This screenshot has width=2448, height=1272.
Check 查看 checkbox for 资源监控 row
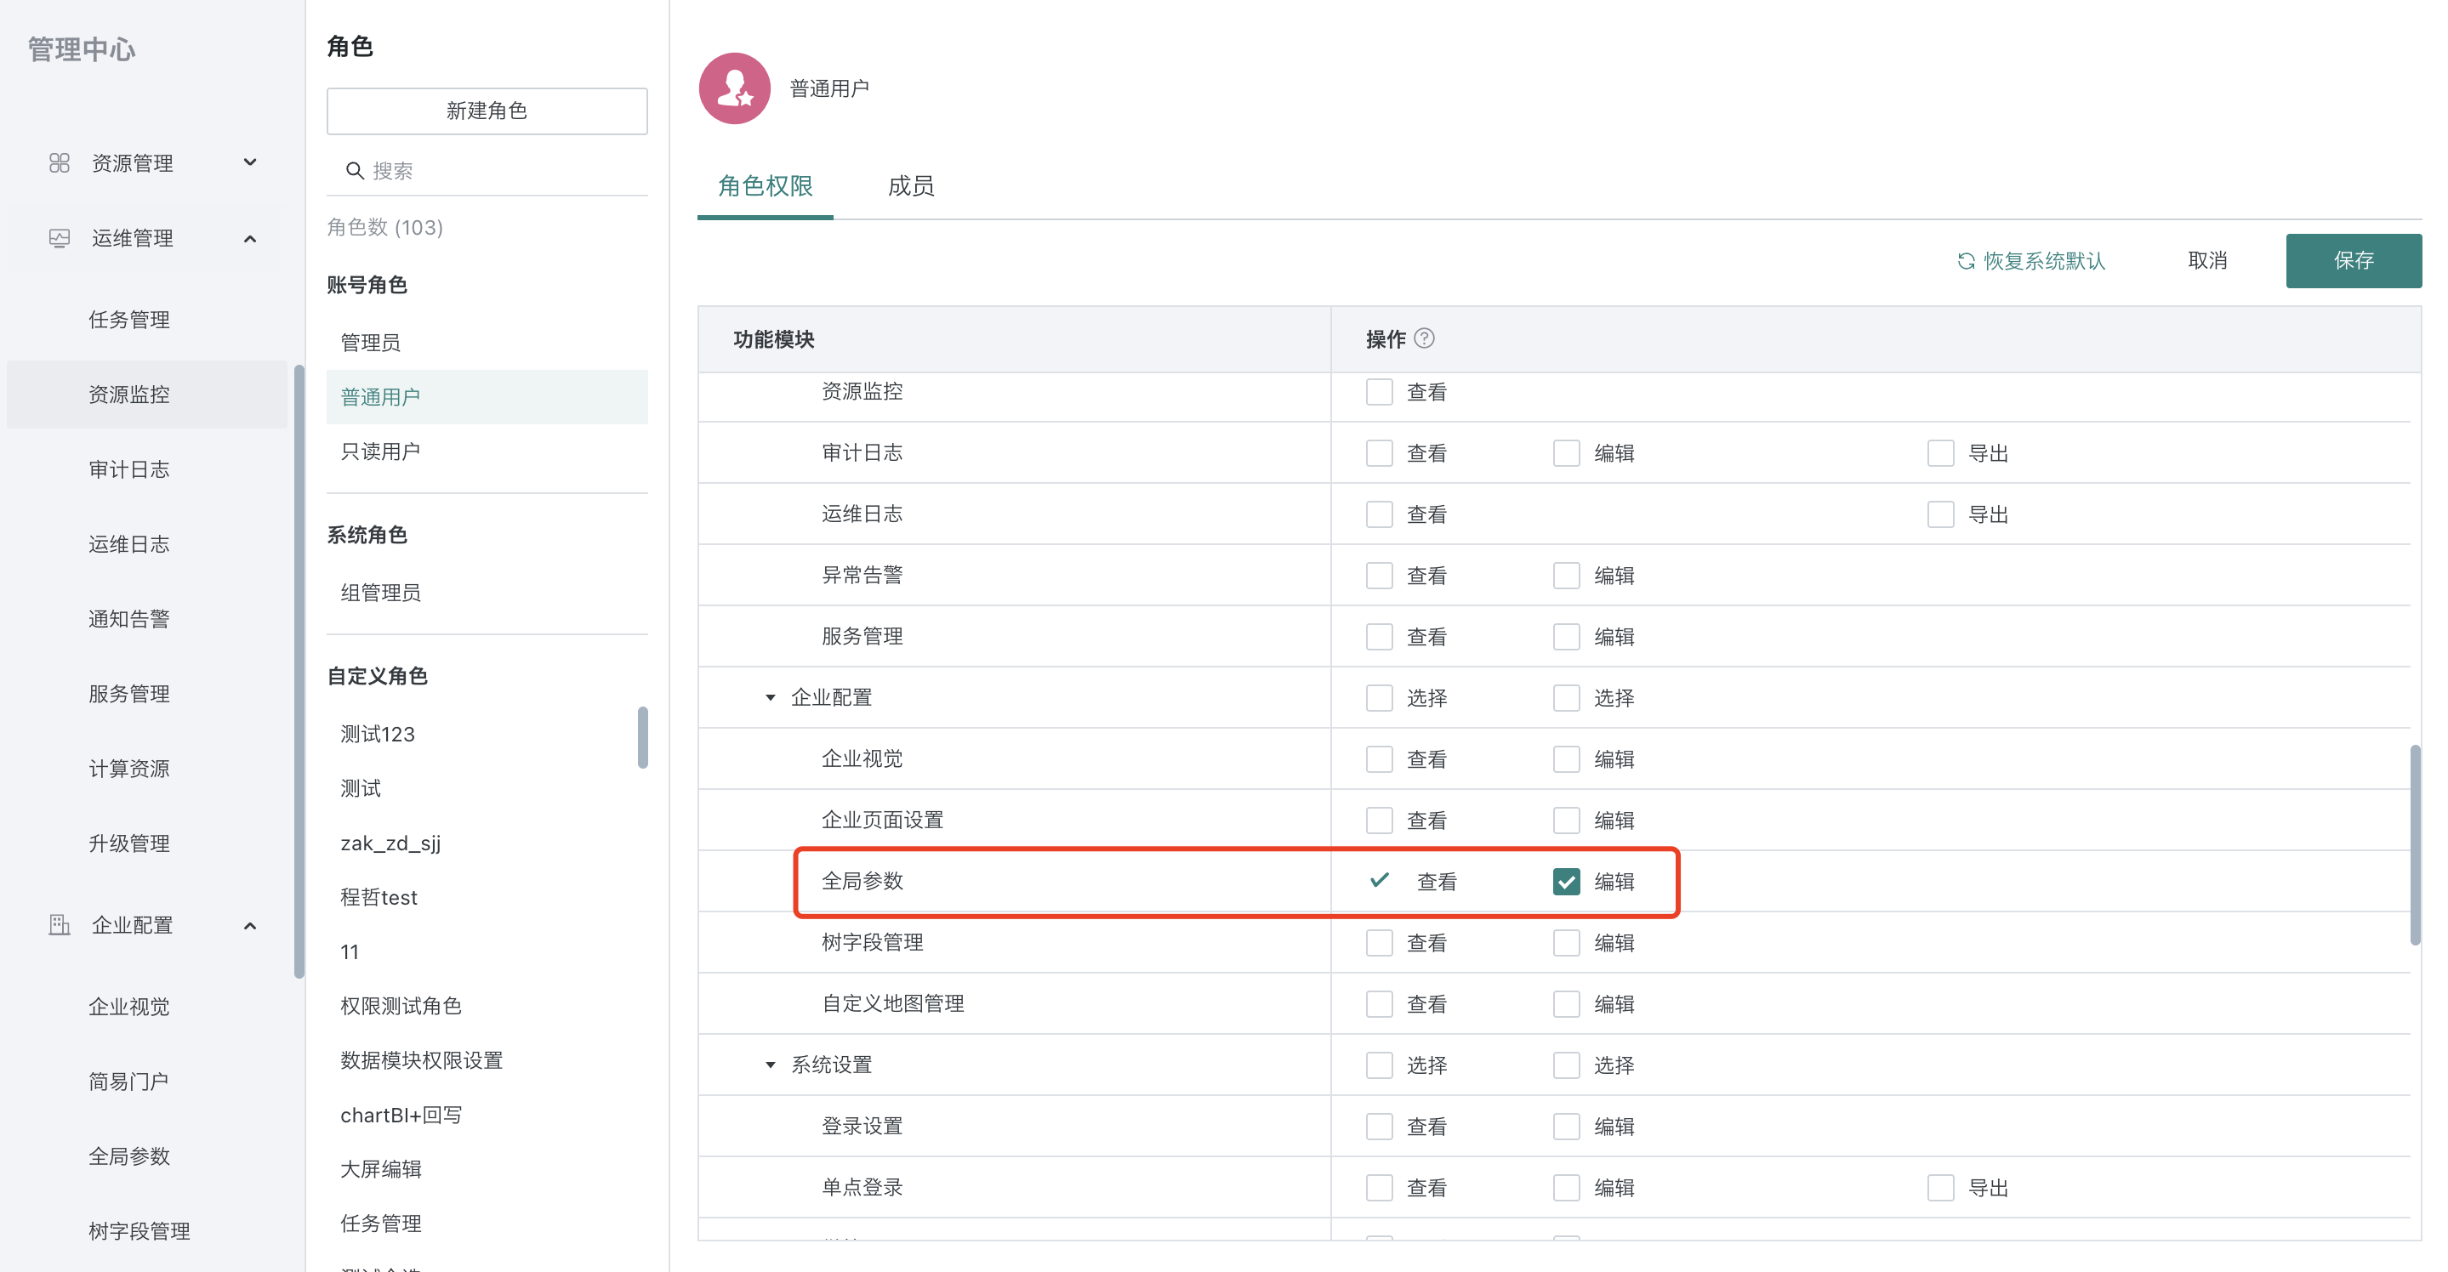pos(1379,392)
